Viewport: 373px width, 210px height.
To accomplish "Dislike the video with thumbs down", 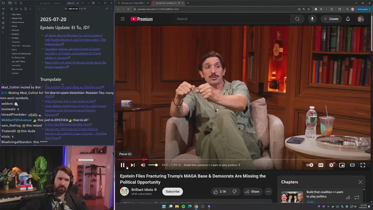I will [235, 192].
